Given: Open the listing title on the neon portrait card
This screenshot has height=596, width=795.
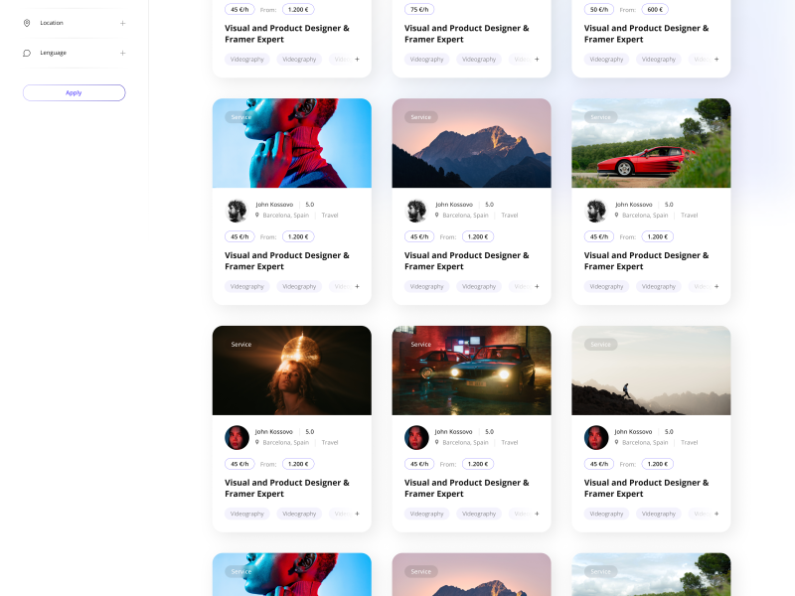Looking at the screenshot, I should [x=287, y=261].
